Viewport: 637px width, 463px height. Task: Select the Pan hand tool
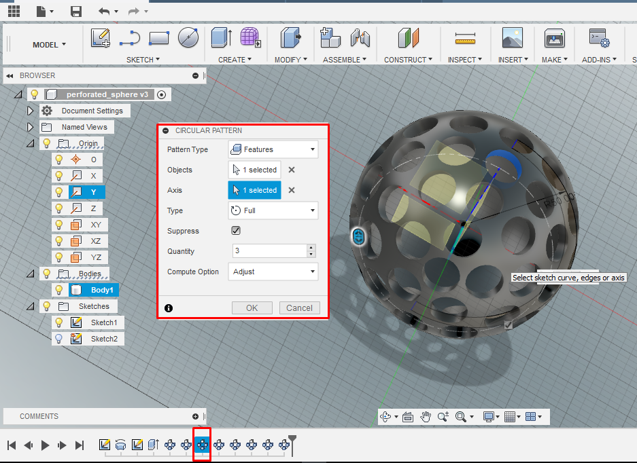[x=426, y=417]
